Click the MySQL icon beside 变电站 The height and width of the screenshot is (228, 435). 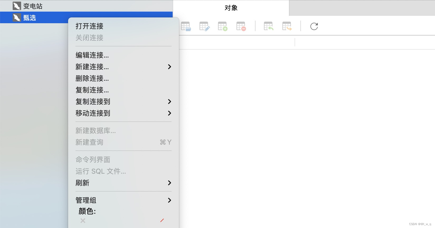17,6
